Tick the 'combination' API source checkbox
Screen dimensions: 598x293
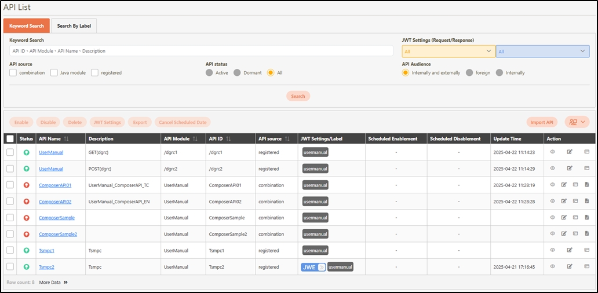click(x=13, y=73)
